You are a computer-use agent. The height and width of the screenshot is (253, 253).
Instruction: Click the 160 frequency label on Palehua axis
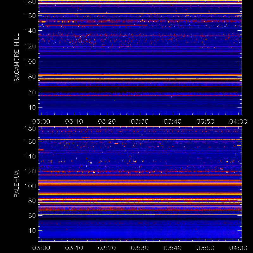tap(30, 141)
